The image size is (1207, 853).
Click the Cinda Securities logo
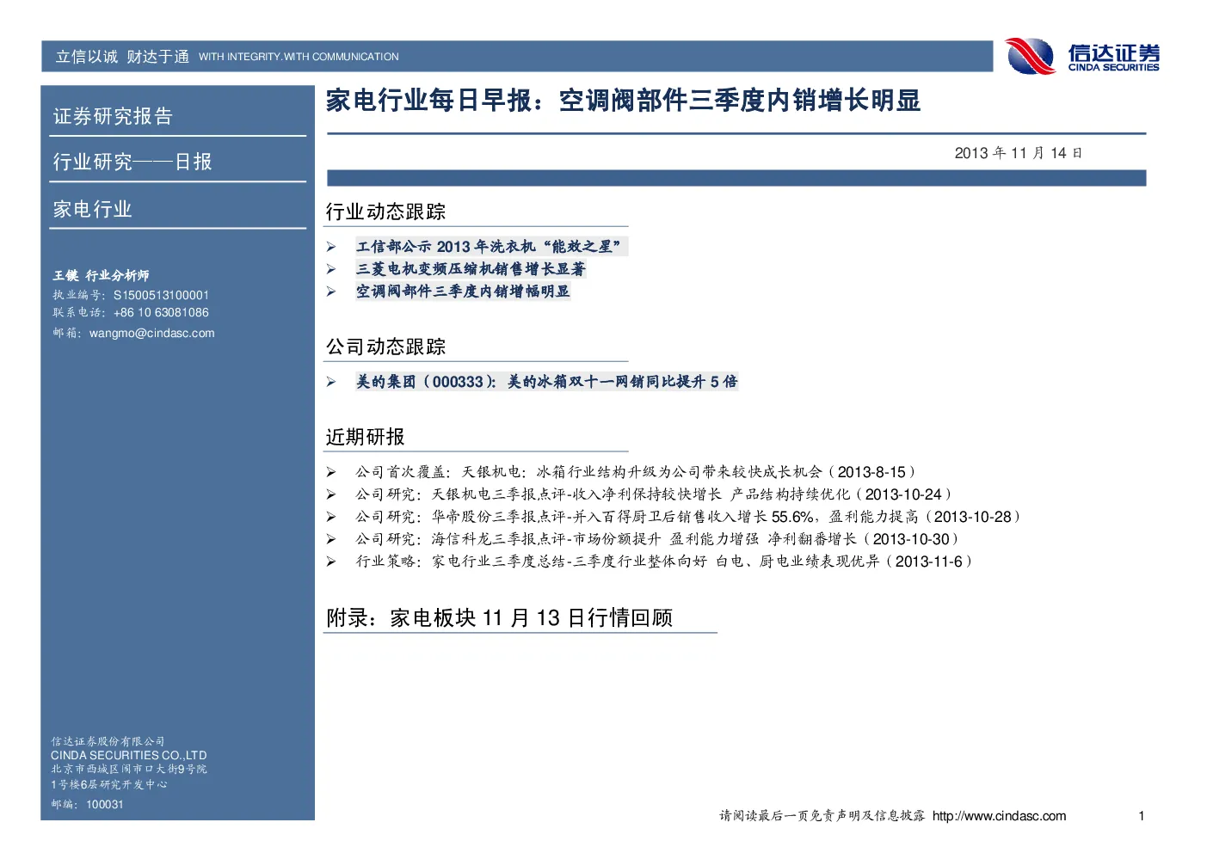click(1083, 57)
